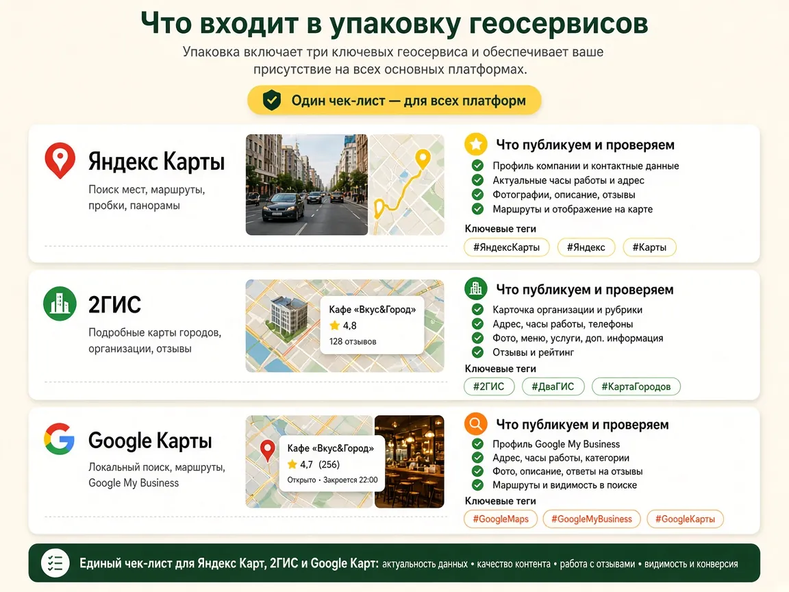The width and height of the screenshot is (789, 592).
Task: Click the #2ГИС tag
Action: pos(489,386)
